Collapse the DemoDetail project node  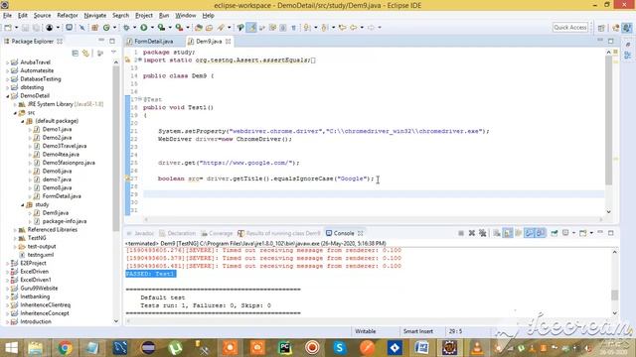tap(7, 96)
